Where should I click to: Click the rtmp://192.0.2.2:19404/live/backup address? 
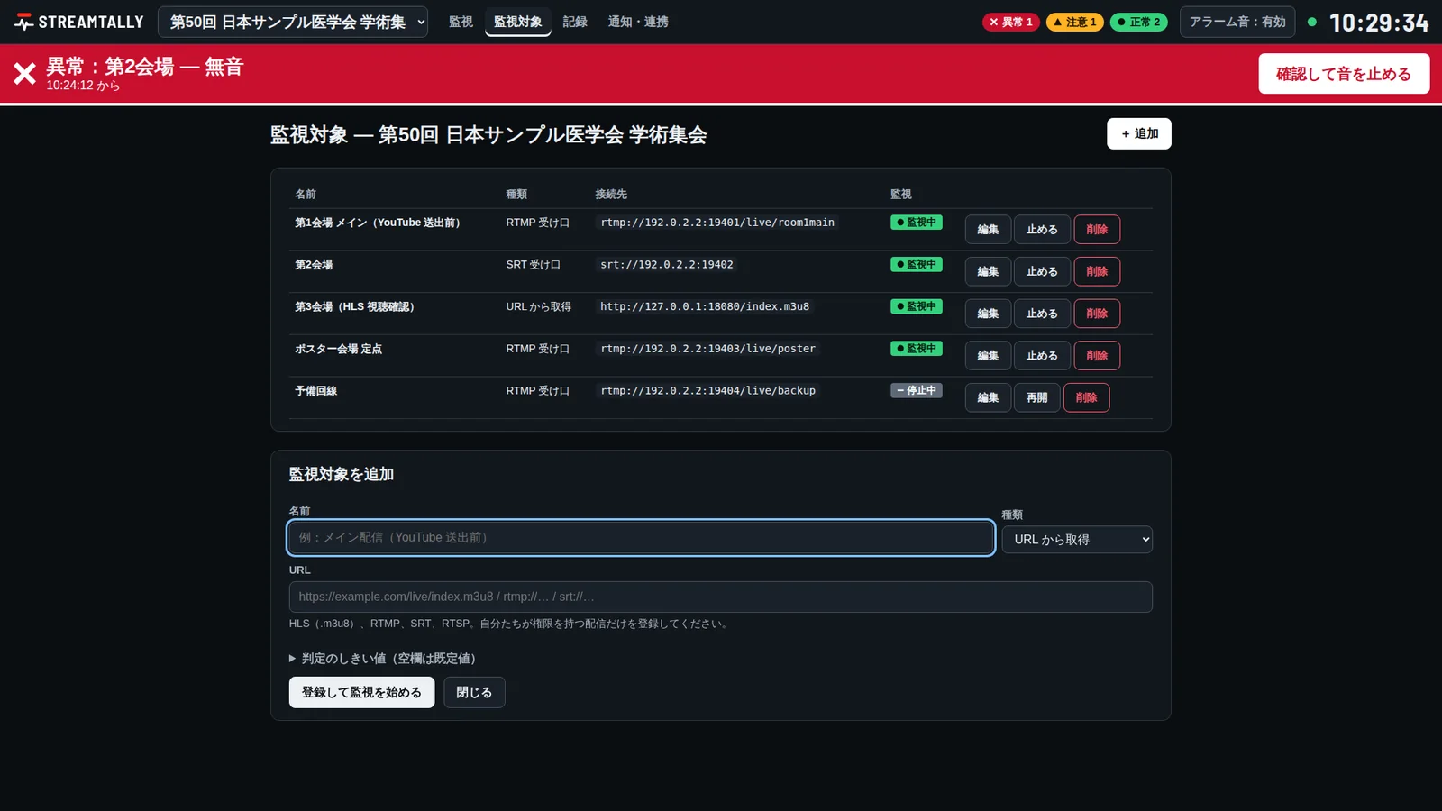coord(707,391)
